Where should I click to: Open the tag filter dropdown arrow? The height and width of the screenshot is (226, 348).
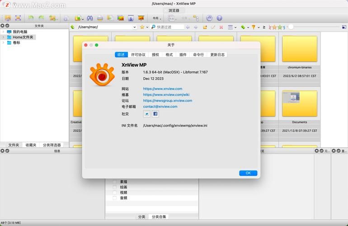(x=248, y=27)
